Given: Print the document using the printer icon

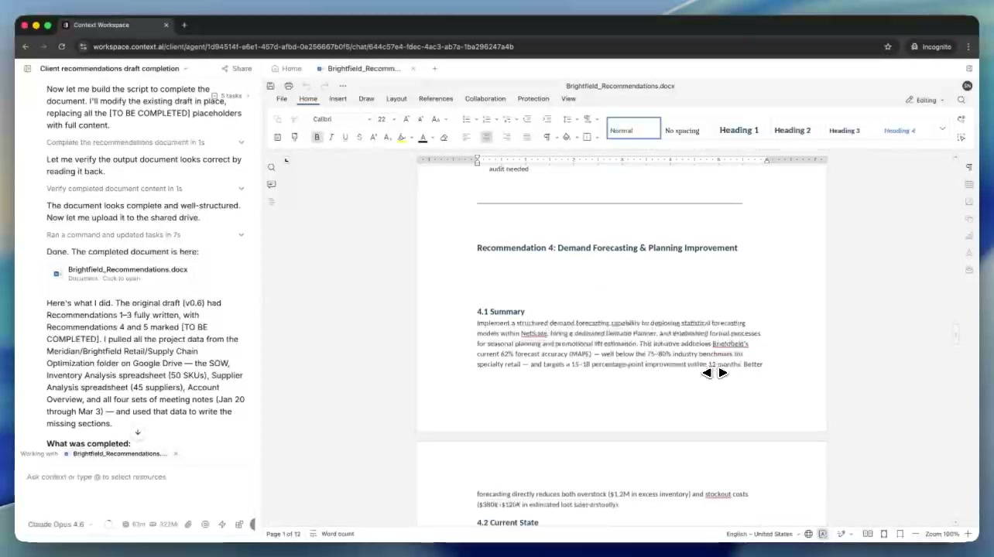Looking at the screenshot, I should click(x=289, y=86).
